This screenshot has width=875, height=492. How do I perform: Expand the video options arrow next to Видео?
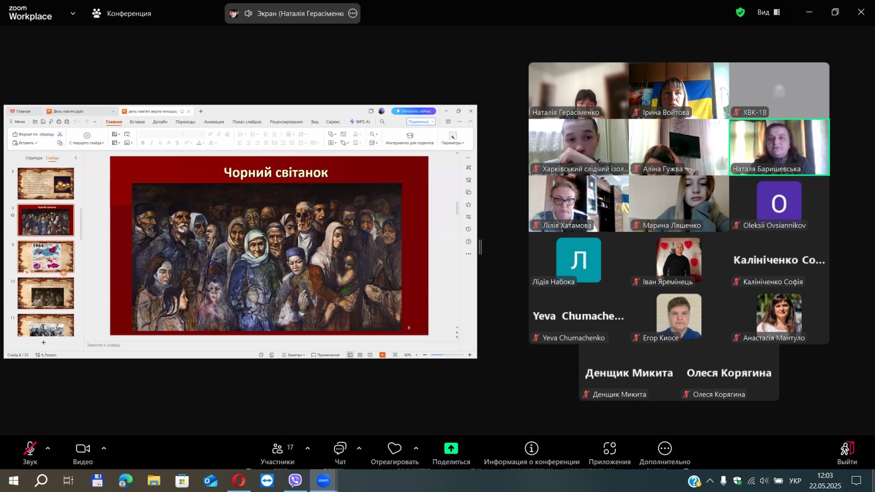click(x=104, y=448)
